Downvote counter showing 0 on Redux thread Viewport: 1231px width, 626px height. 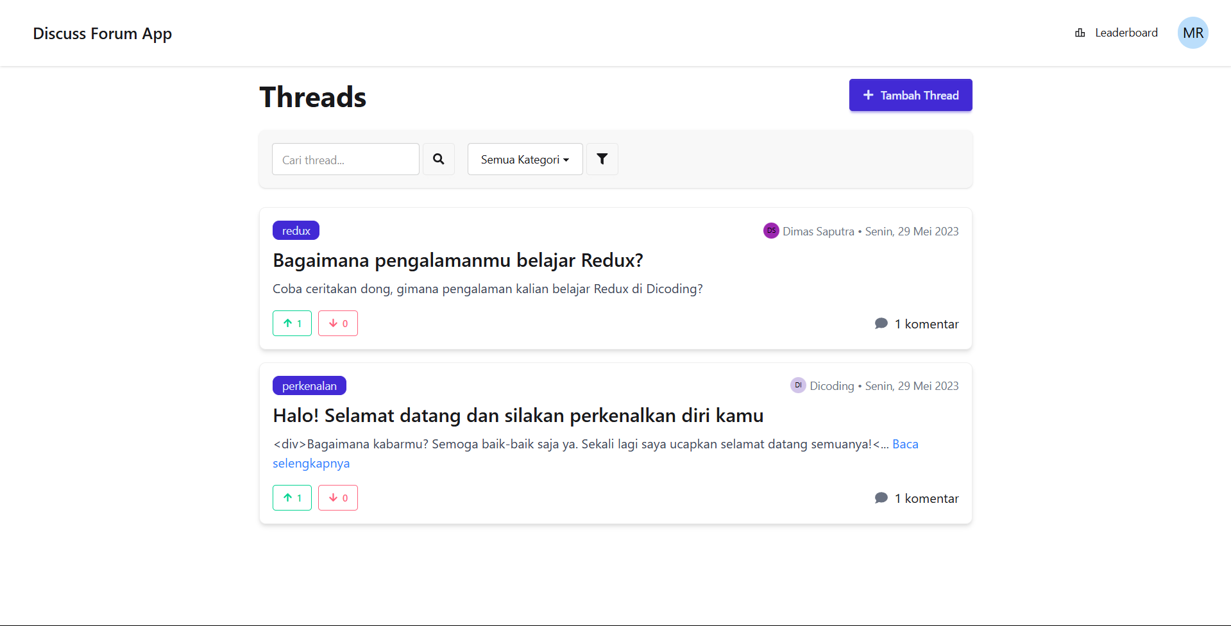[x=337, y=323]
